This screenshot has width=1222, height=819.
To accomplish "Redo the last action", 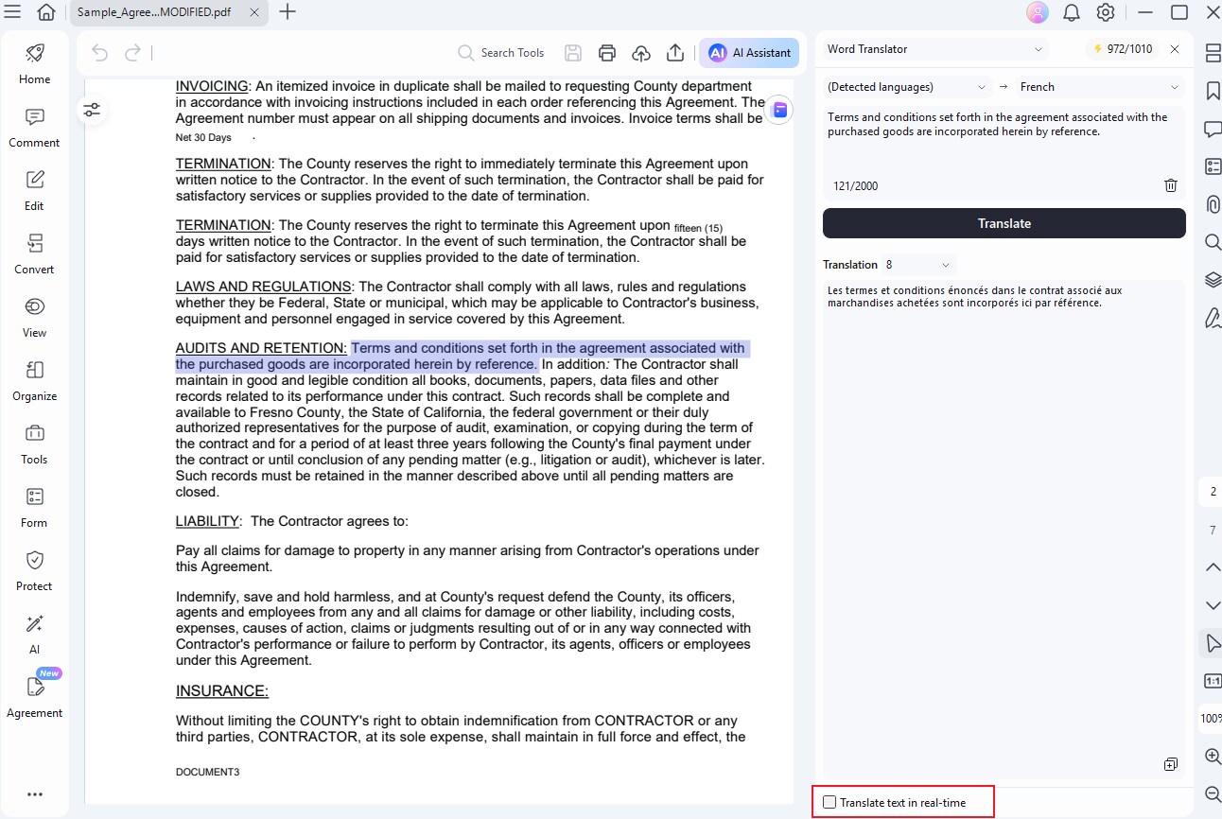I will [x=133, y=53].
